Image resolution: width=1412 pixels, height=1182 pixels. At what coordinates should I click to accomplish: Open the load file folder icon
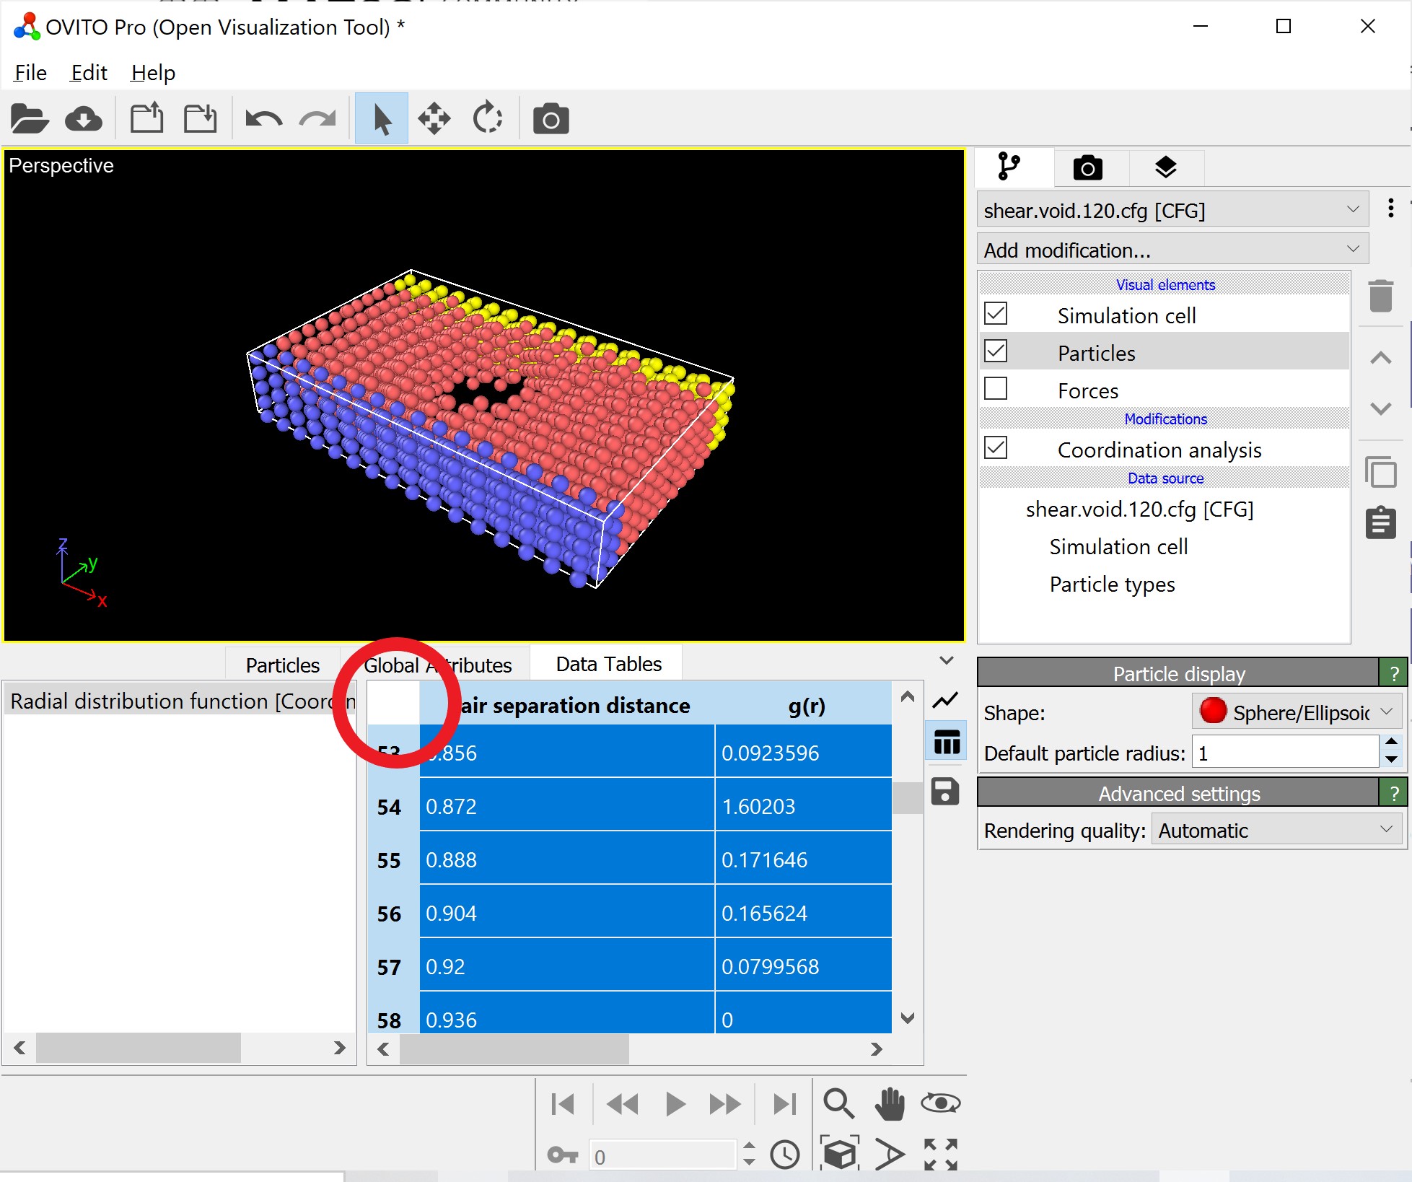pos(30,119)
